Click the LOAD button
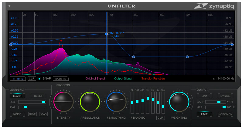Viewport: 242px width, 129px height. [x=43, y=114]
